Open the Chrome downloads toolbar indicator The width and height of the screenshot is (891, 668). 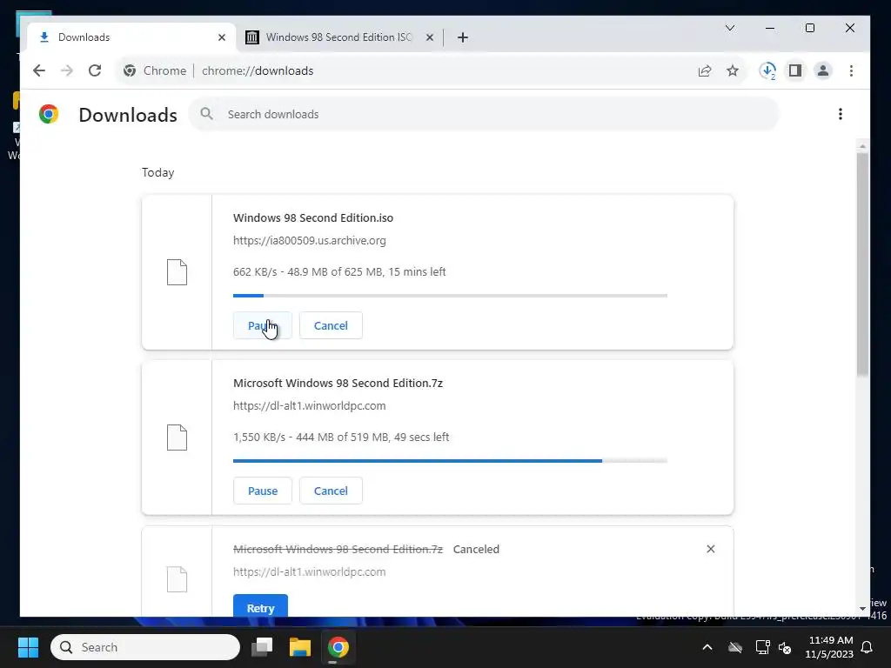tap(767, 70)
